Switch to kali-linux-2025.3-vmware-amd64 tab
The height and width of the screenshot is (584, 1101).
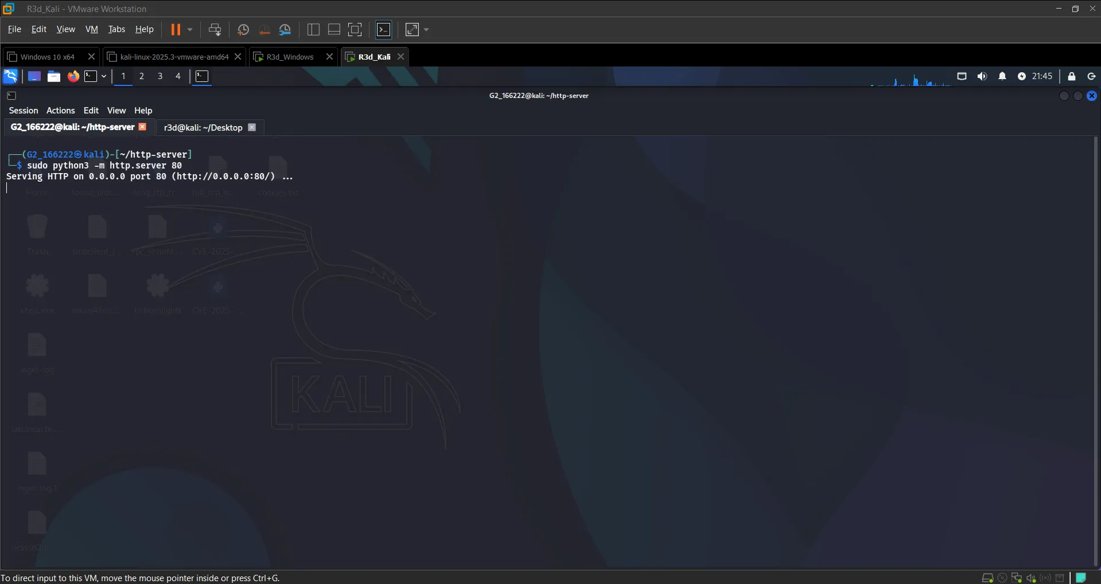coord(174,57)
